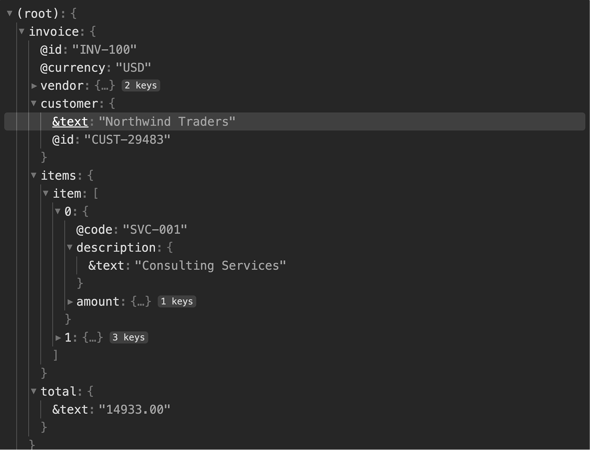Collapse array index 0 arrow

(x=58, y=211)
